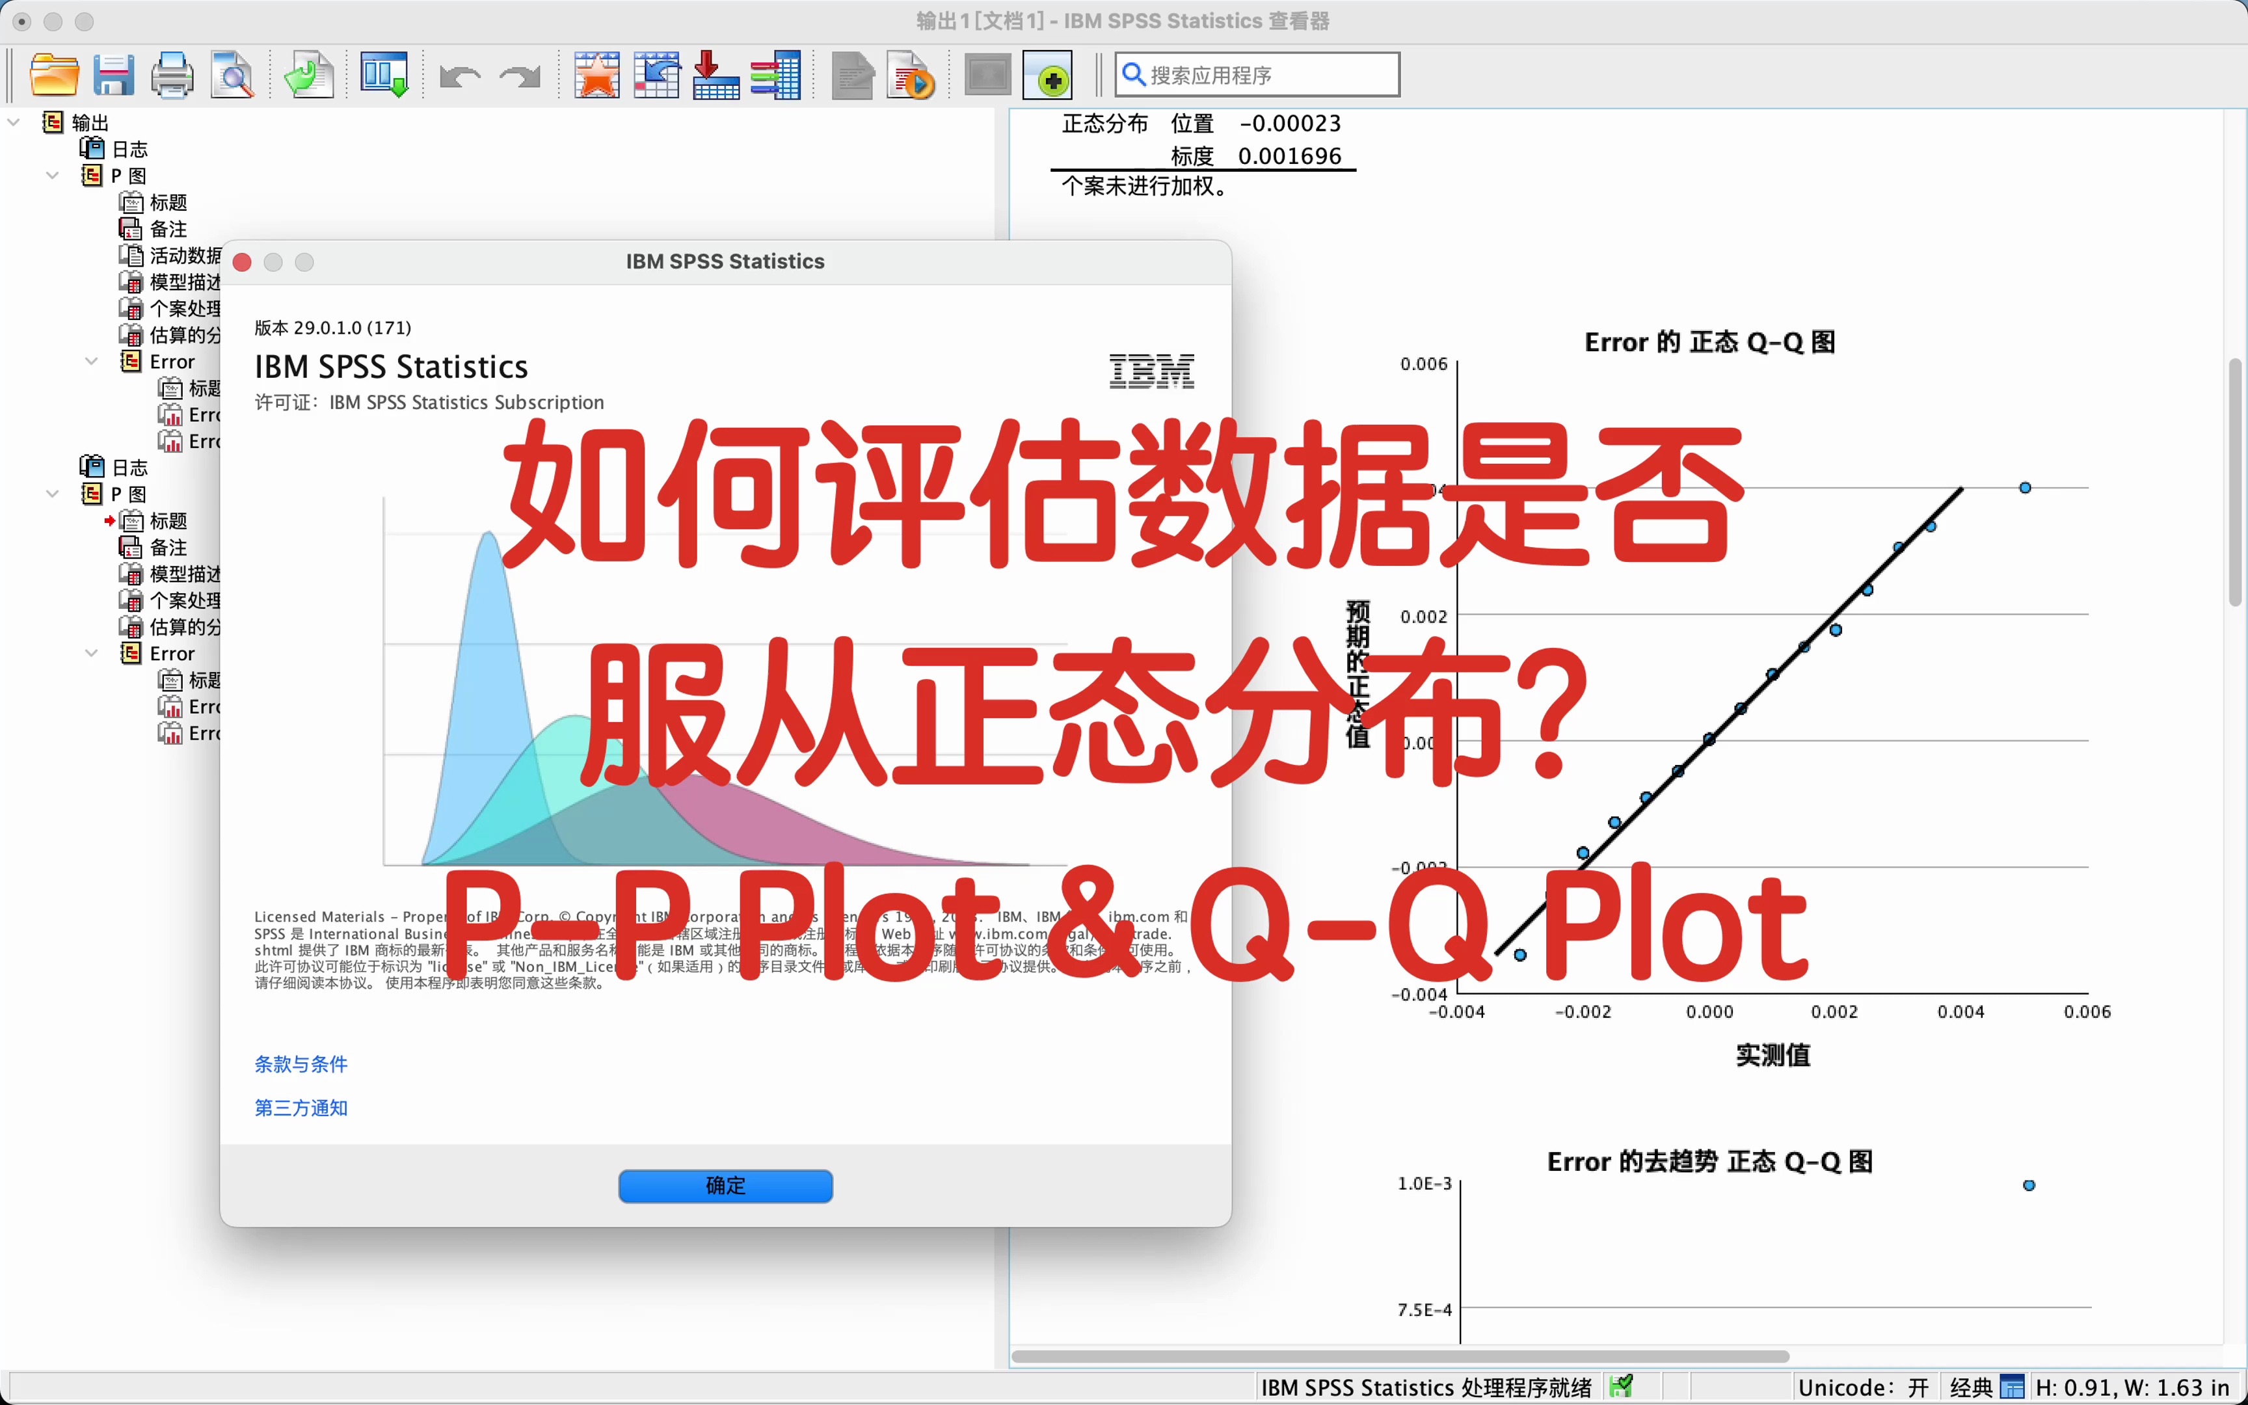Viewport: 2248px width, 1405px height.
Task: Select the second Error heading in outline
Action: click(158, 653)
